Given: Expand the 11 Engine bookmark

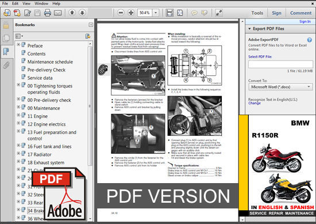Looking at the screenshot, I should (18, 115).
